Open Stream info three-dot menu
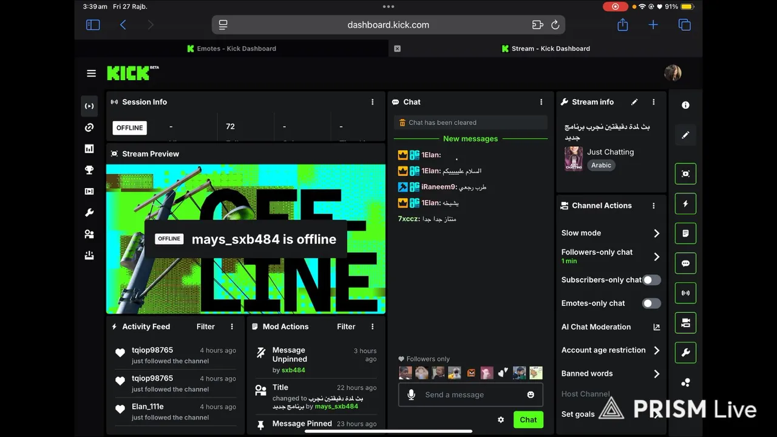Image resolution: width=777 pixels, height=437 pixels. 654,102
